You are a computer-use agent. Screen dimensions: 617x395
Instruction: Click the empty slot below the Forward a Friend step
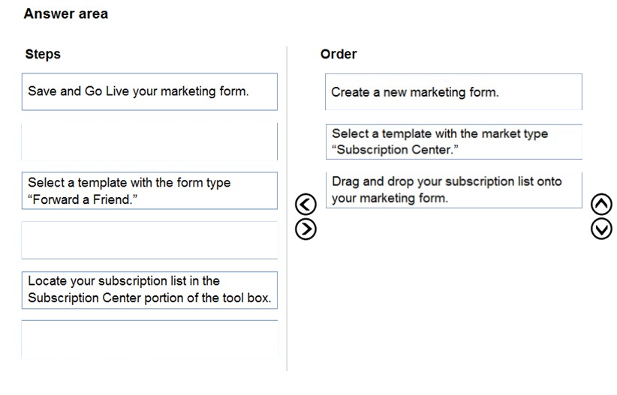coord(149,240)
